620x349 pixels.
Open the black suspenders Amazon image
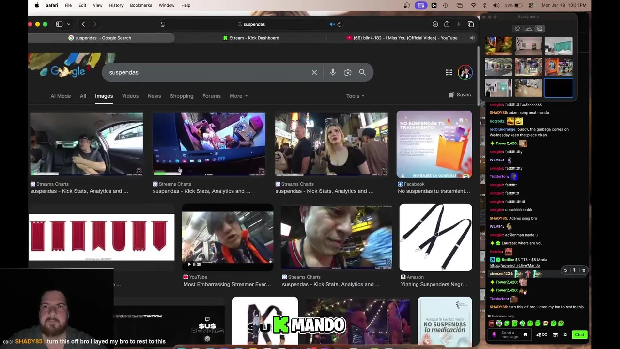(435, 237)
